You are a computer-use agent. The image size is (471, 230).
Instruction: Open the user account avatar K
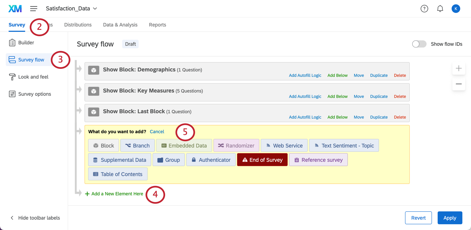pyautogui.click(x=456, y=9)
